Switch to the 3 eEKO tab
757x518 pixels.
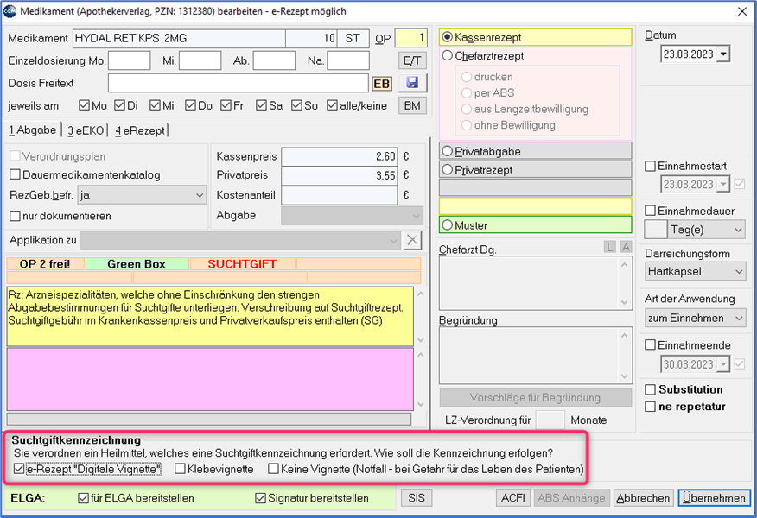point(86,130)
